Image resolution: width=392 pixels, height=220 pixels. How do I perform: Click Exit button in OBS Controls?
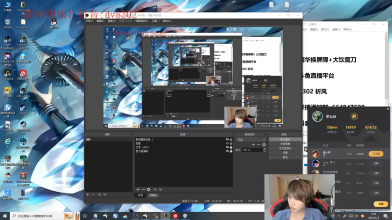pos(285,157)
